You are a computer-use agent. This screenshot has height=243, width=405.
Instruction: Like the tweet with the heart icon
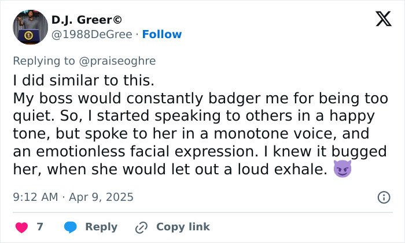click(21, 227)
